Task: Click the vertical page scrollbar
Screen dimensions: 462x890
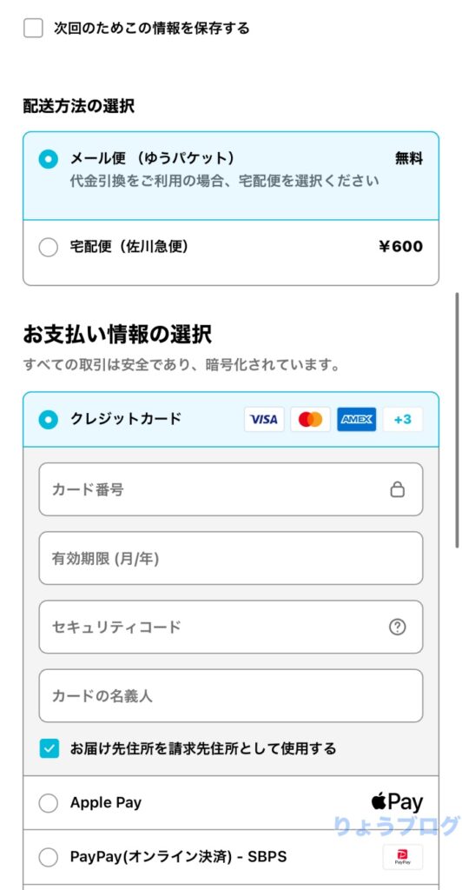Action: (x=457, y=420)
